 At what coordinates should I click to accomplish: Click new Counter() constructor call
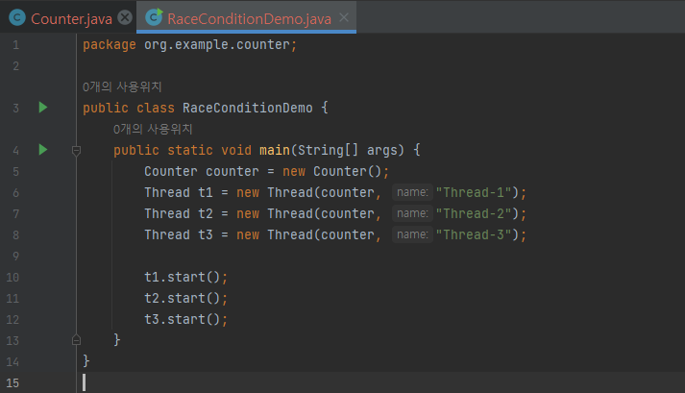[x=332, y=171]
